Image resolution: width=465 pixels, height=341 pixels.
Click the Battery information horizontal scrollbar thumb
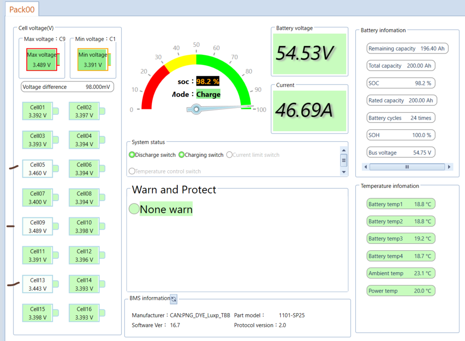pyautogui.click(x=407, y=167)
